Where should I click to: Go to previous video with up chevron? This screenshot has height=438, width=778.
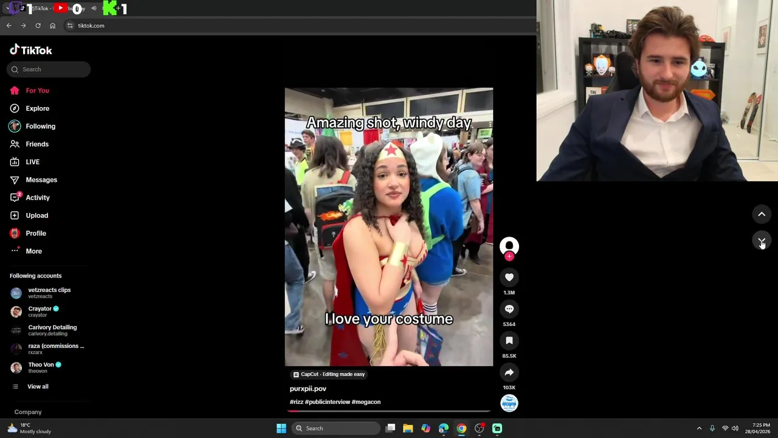(x=762, y=214)
